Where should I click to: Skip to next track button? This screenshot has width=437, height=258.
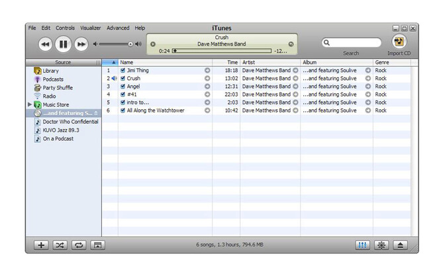tap(81, 44)
